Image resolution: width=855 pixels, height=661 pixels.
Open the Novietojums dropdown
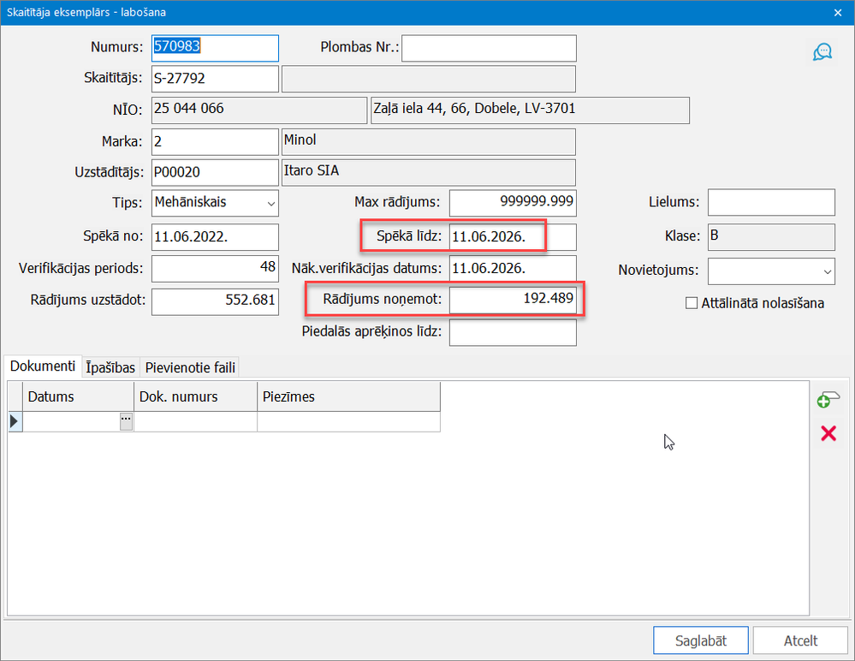828,271
